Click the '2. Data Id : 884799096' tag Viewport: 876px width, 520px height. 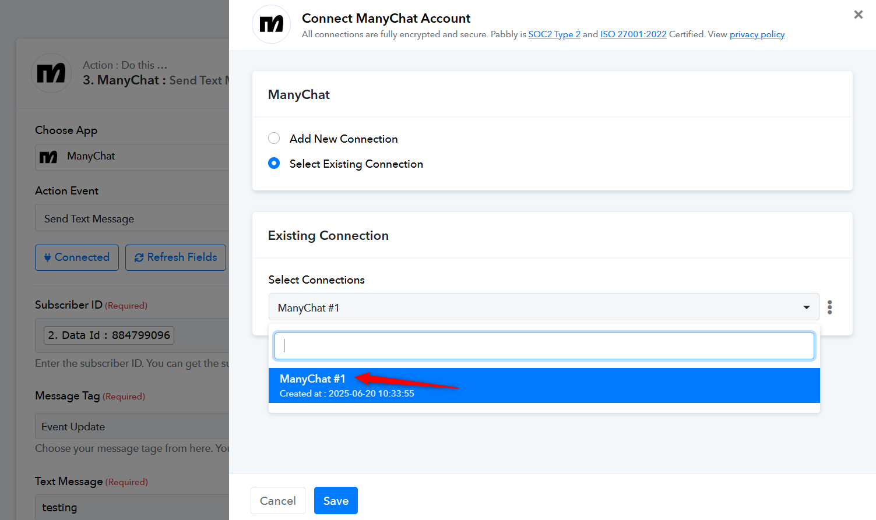pyautogui.click(x=109, y=335)
